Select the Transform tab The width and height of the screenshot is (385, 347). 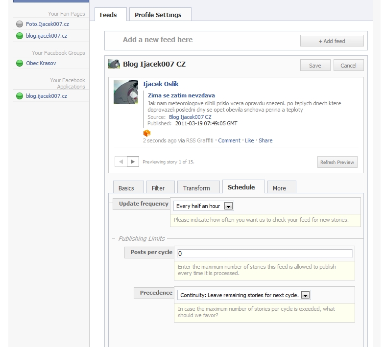196,188
